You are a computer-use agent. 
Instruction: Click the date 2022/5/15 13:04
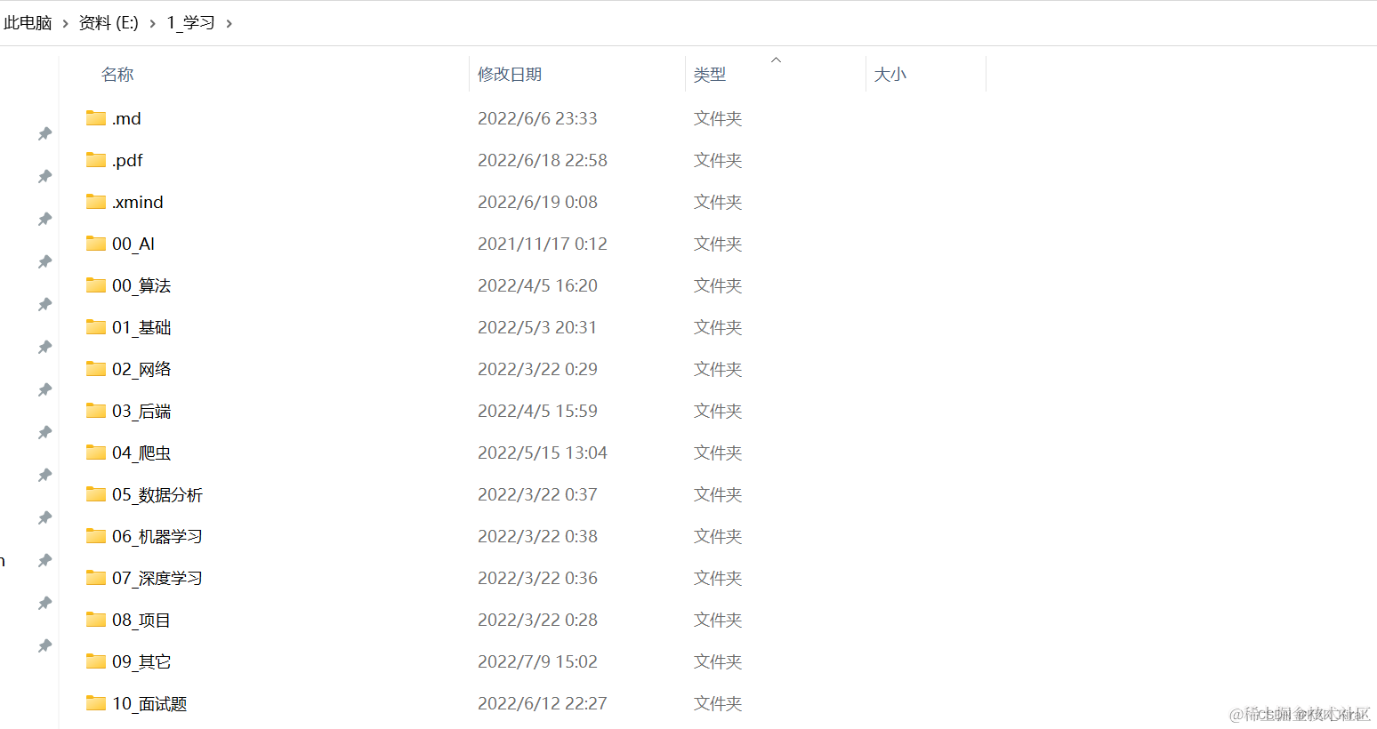(543, 453)
